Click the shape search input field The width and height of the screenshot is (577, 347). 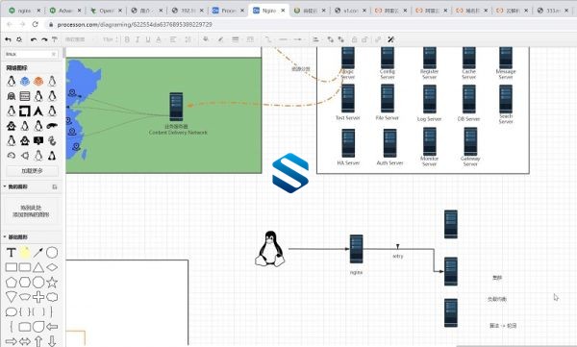[30, 54]
